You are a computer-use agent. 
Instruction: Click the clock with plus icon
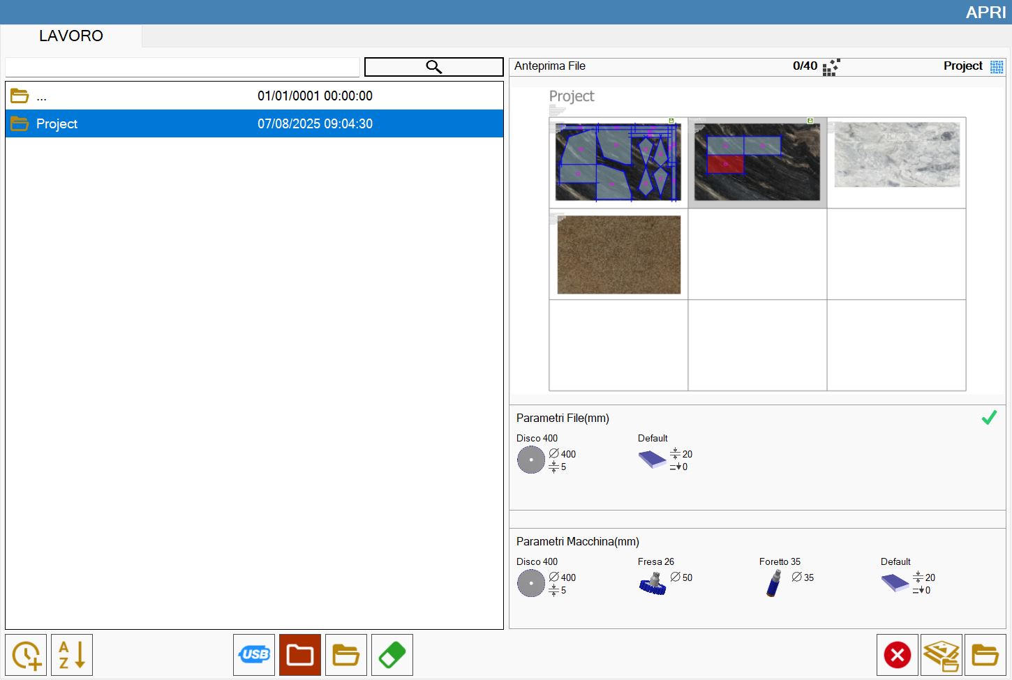26,655
